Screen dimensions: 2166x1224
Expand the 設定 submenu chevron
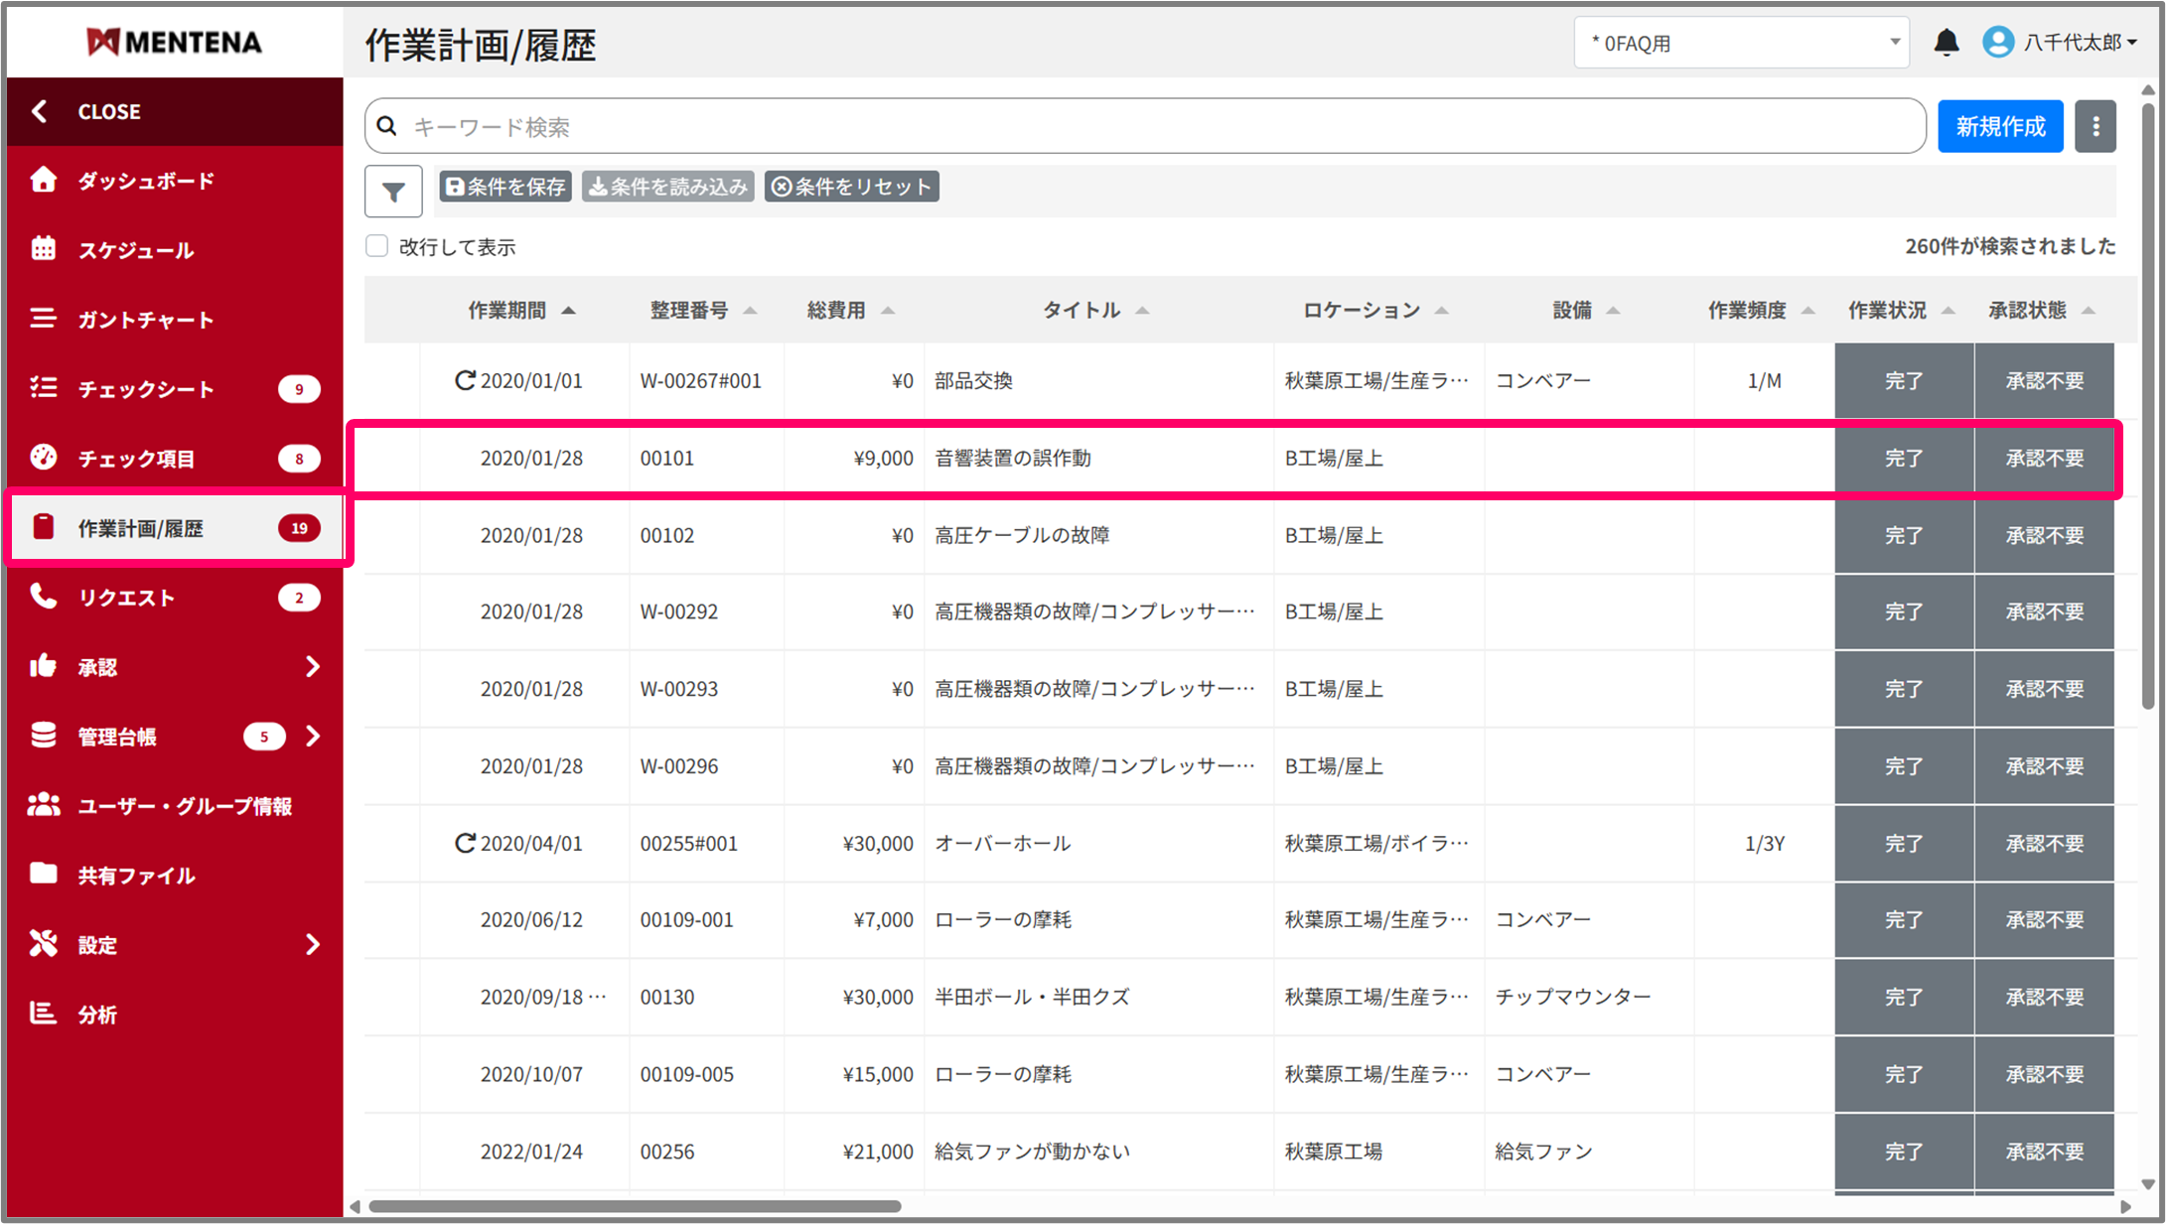[x=313, y=944]
